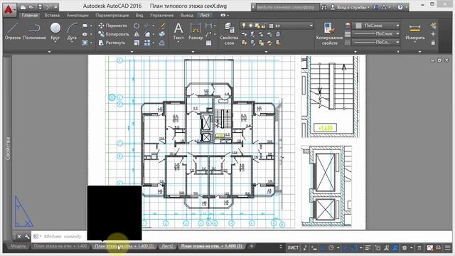Viewport: 455px width, 256px height.
Task: Click the elevator shaft detail viewport
Action: (326, 186)
